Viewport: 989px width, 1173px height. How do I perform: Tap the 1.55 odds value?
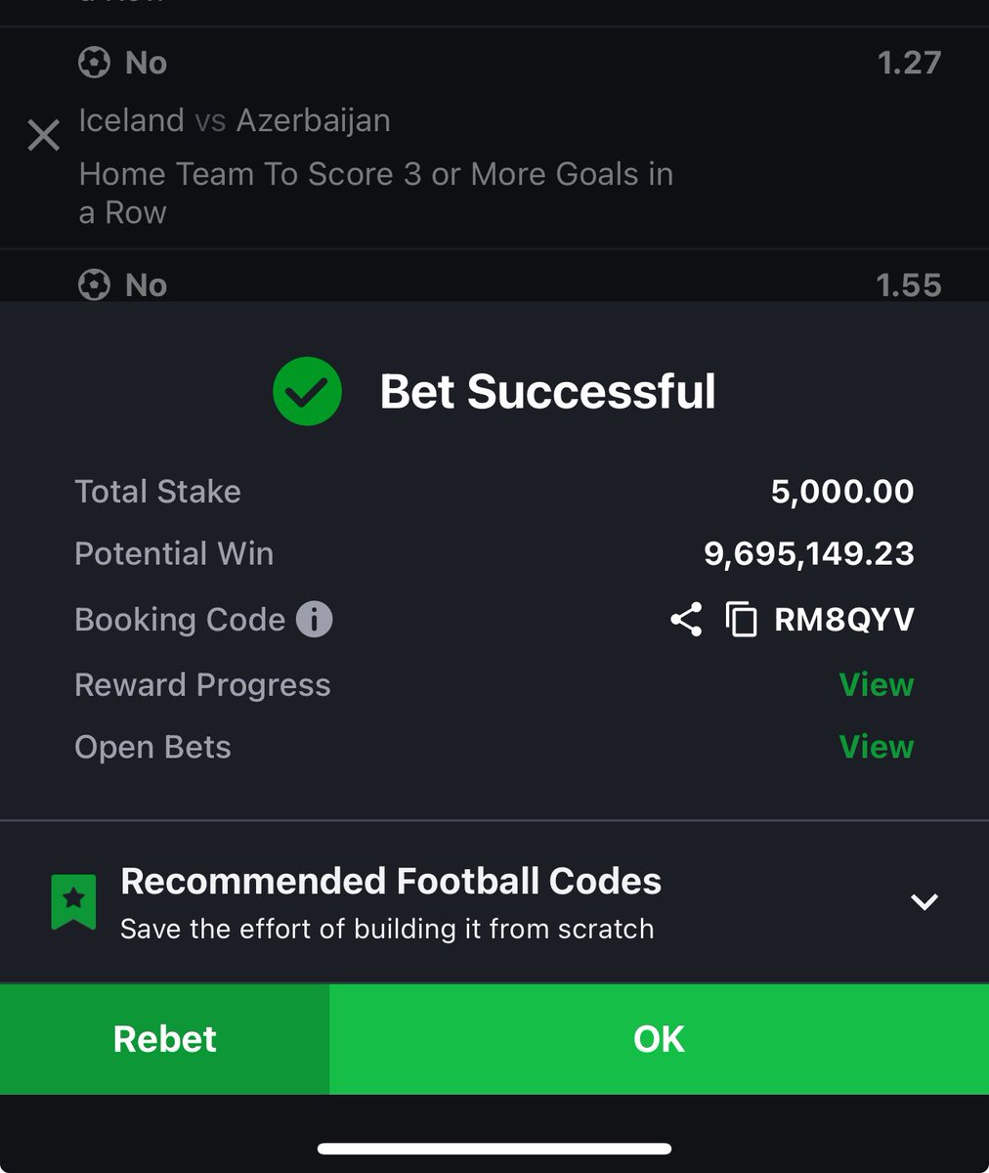(x=909, y=284)
